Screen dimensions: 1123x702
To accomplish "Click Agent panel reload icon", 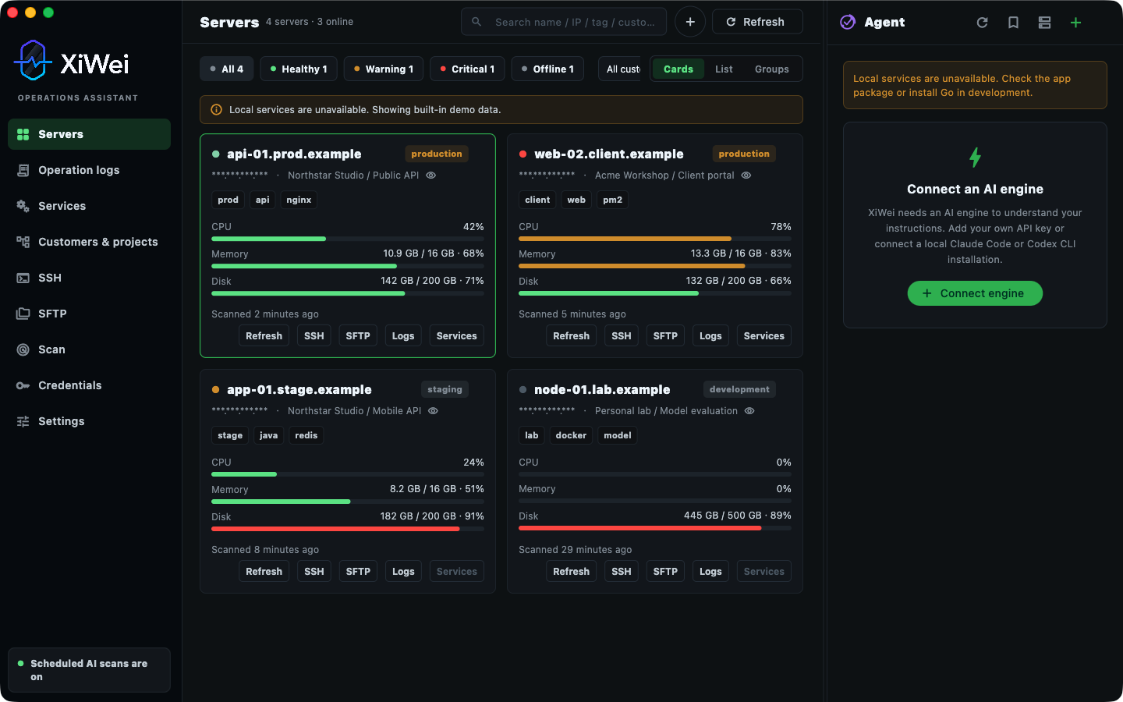I will (x=983, y=23).
